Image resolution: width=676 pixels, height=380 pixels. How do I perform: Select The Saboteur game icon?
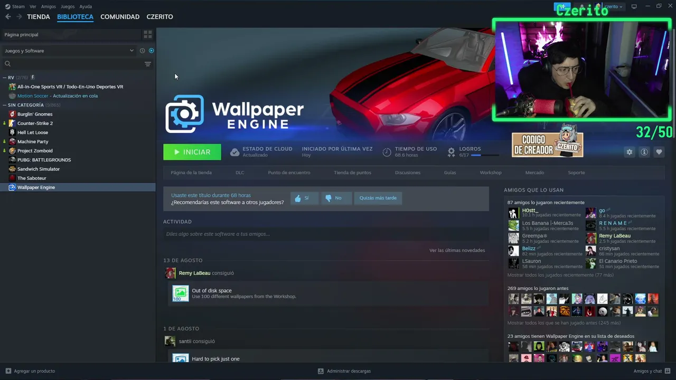click(13, 178)
